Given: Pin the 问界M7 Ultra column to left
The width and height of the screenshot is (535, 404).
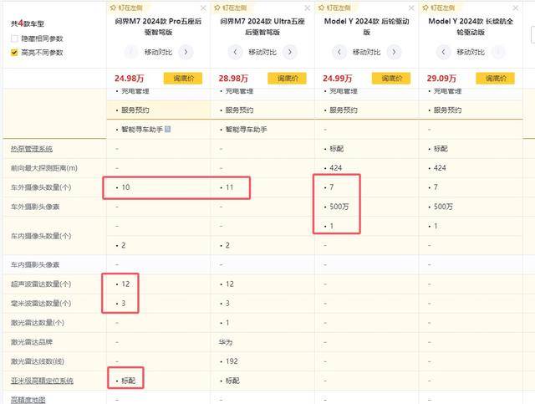Looking at the screenshot, I should coord(231,8).
